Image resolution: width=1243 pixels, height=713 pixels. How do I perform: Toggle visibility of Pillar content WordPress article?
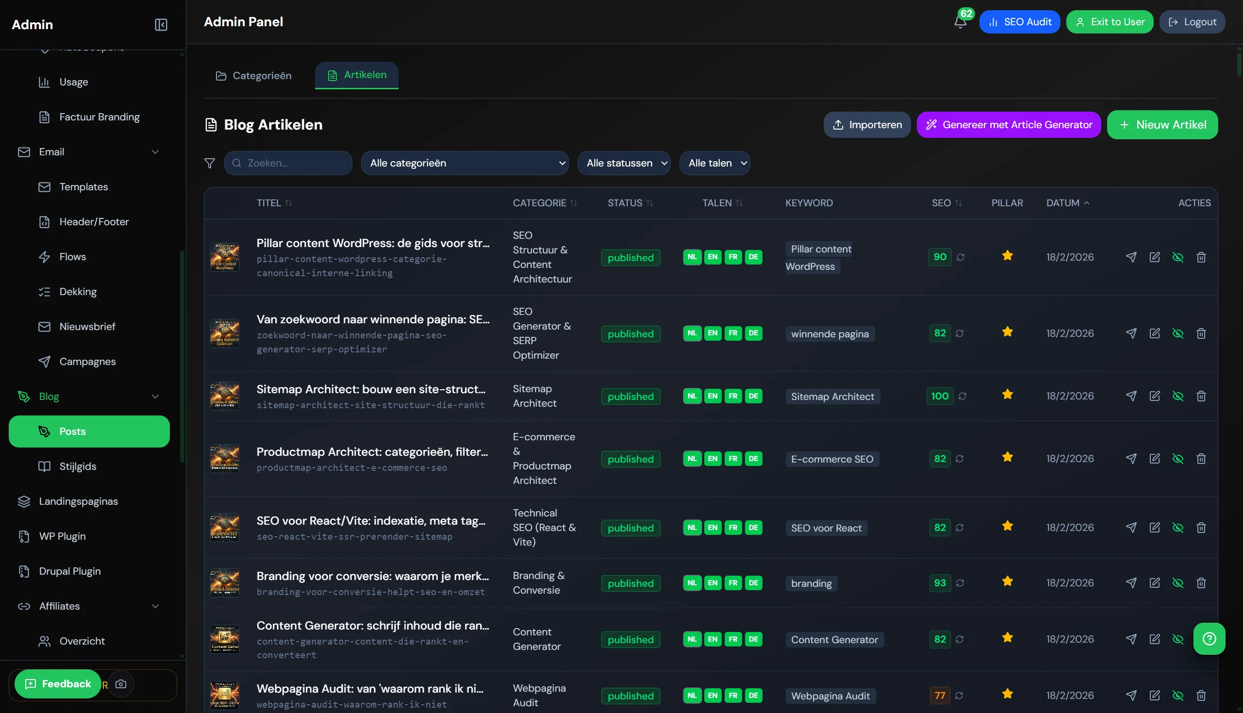coord(1178,257)
